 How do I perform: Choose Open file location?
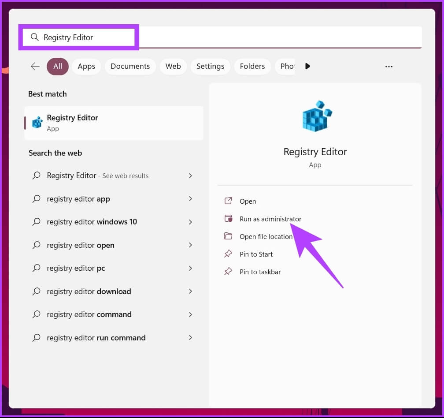coord(266,236)
